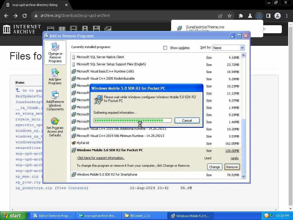Switch to Windows Mobile 5.0 SDK taskbar item
This screenshot has height=220, width=293.
pos(190,216)
